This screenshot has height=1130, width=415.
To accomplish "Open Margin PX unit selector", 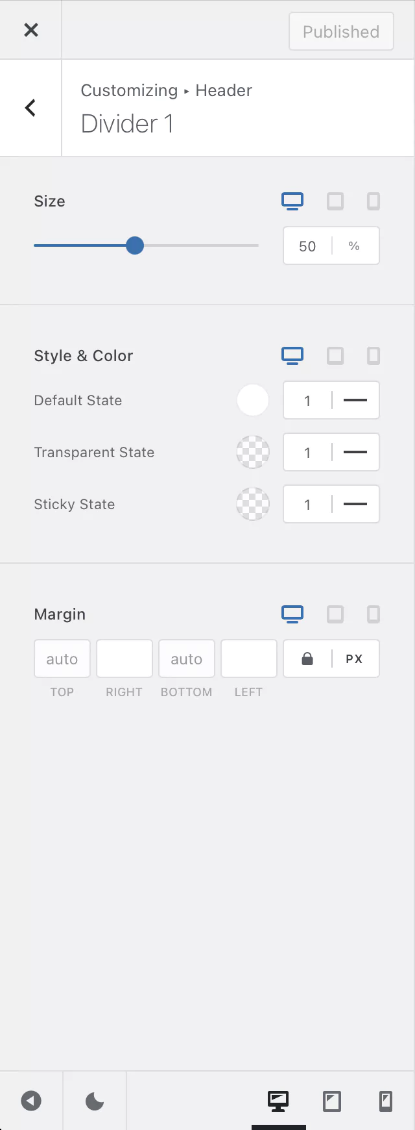I will tap(354, 659).
